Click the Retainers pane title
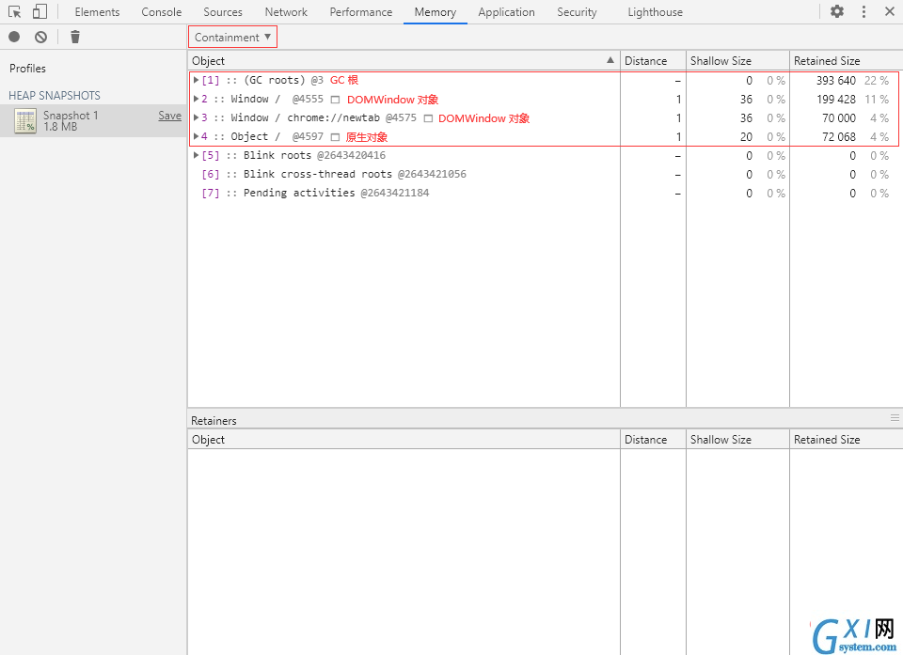The image size is (903, 655). pyautogui.click(x=214, y=421)
